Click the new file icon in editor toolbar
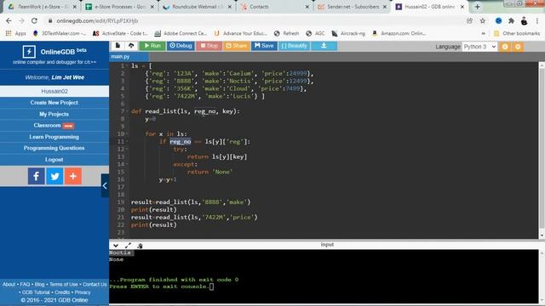Image resolution: width=545 pixels, height=306 pixels. 118,45
